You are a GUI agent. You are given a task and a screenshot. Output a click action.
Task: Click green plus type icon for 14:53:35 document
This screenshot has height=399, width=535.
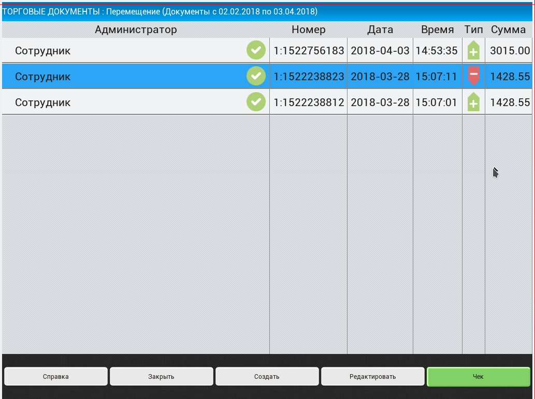coord(473,50)
